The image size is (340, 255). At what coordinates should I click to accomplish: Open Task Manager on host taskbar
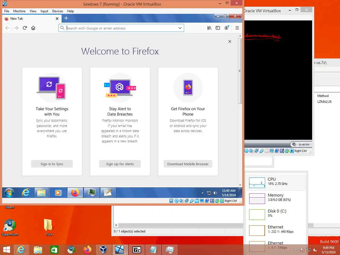(x=169, y=250)
